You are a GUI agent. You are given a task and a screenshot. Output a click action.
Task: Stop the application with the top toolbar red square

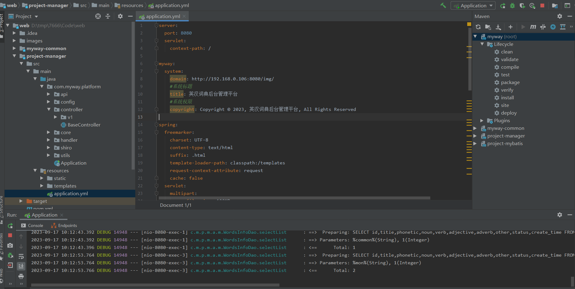(542, 5)
